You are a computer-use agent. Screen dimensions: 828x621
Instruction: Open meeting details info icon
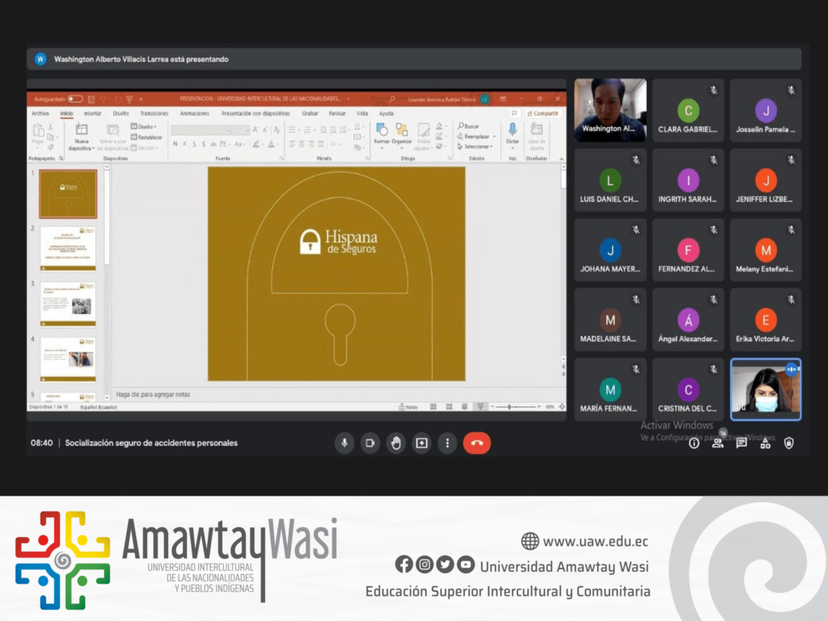(694, 444)
